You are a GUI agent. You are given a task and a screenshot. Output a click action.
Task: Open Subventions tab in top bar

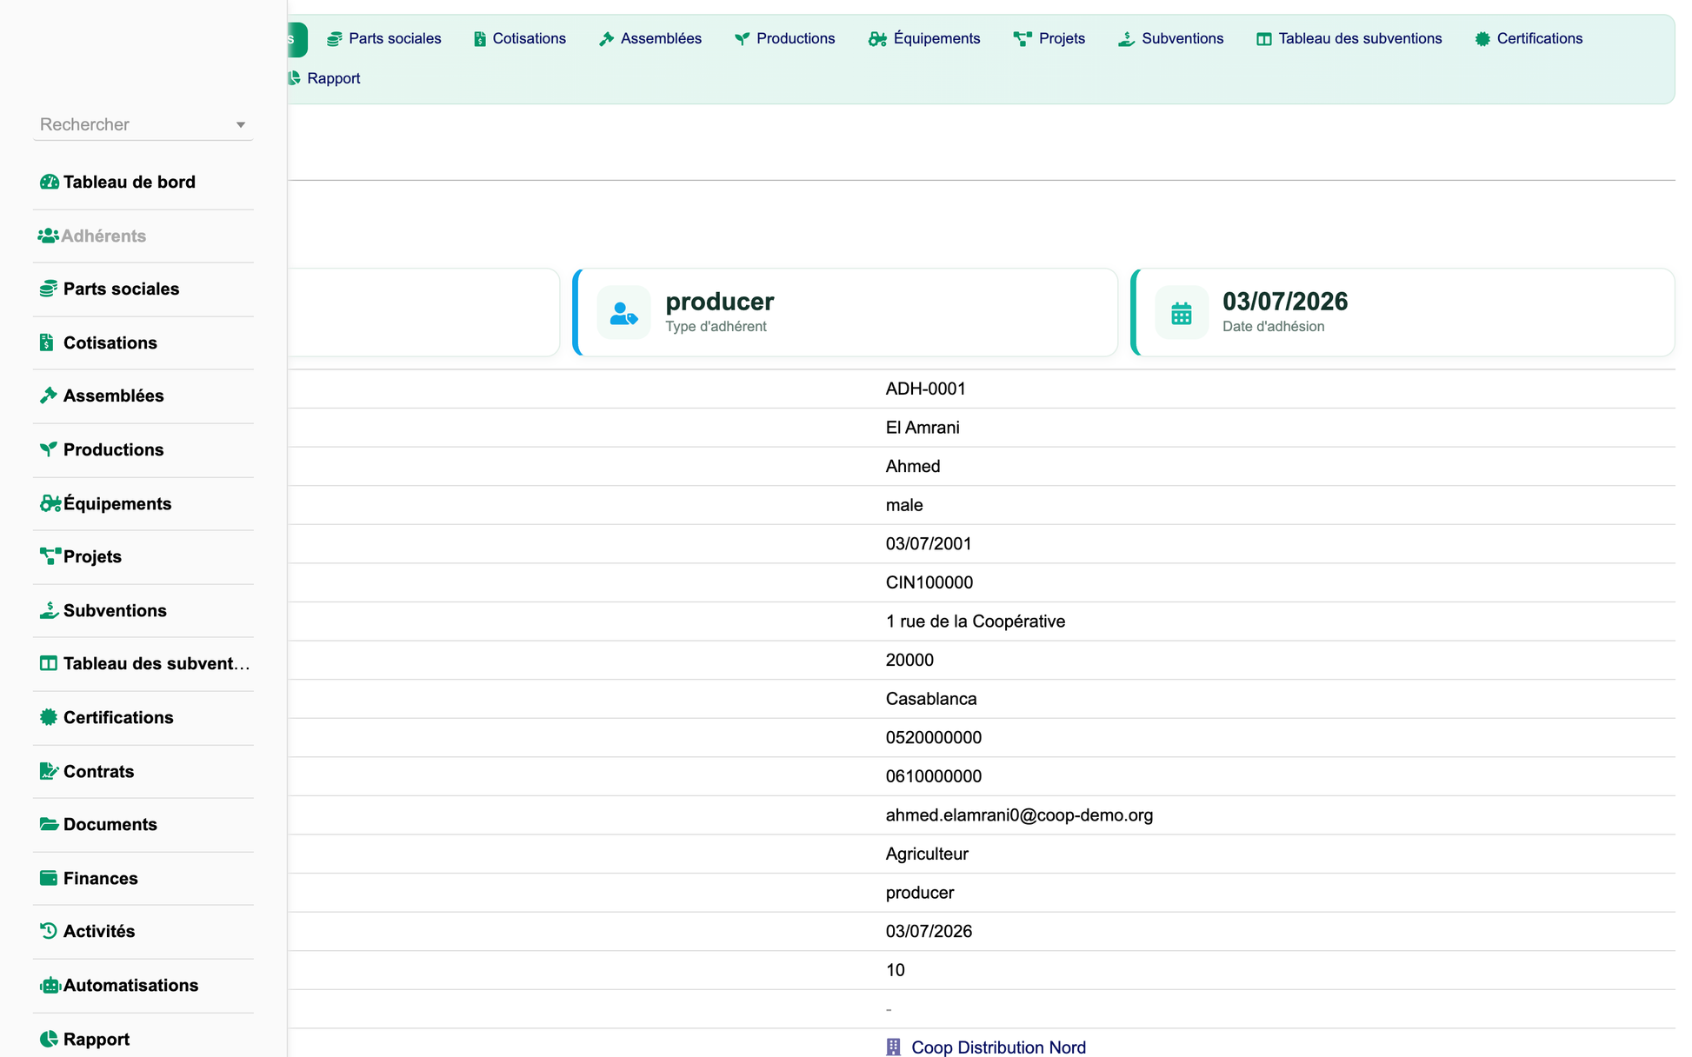(1170, 39)
